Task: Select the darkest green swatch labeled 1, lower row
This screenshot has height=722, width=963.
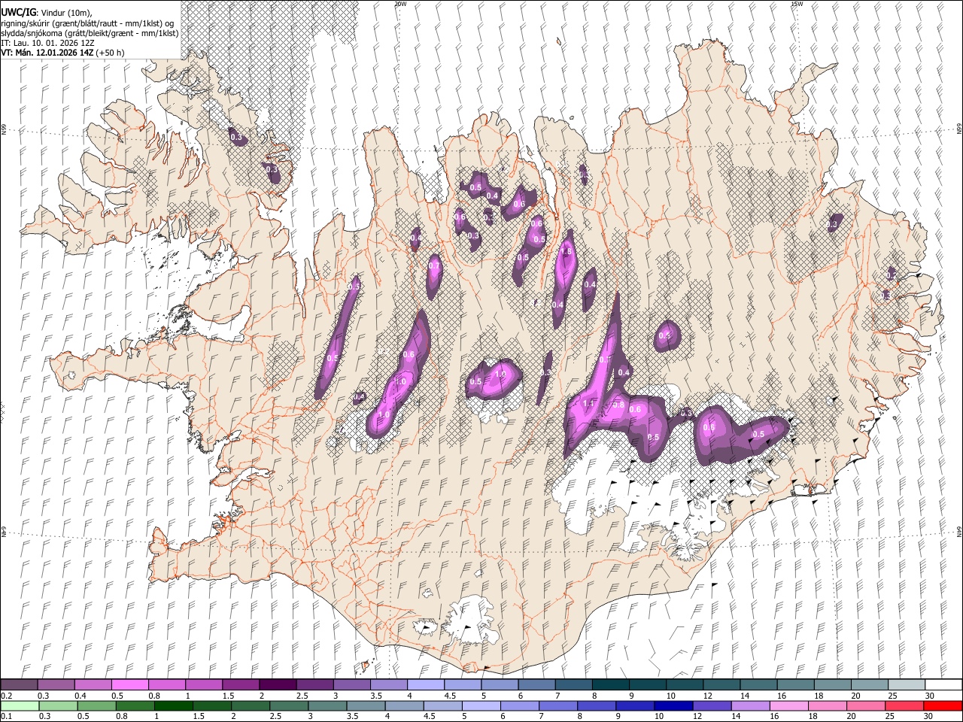Action: pyautogui.click(x=173, y=705)
